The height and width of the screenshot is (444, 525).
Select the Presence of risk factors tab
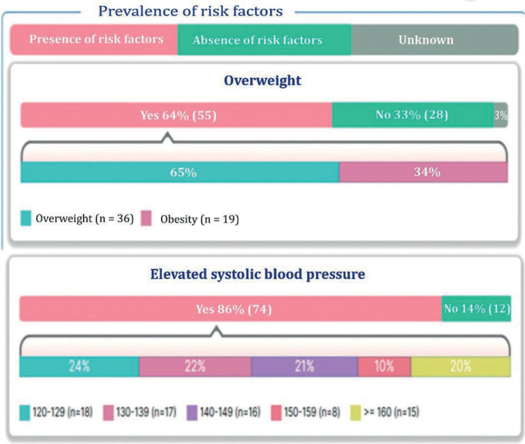click(95, 40)
